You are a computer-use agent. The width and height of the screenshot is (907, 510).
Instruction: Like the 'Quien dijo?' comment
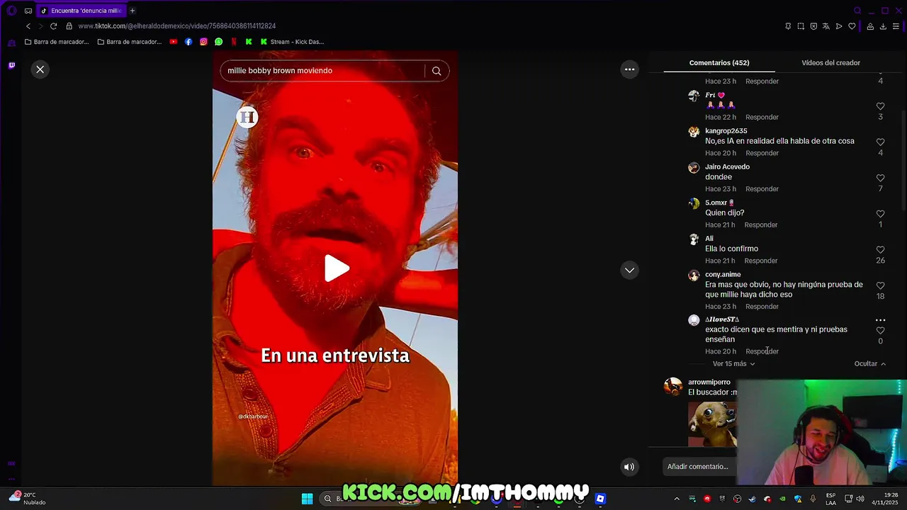[x=880, y=214]
